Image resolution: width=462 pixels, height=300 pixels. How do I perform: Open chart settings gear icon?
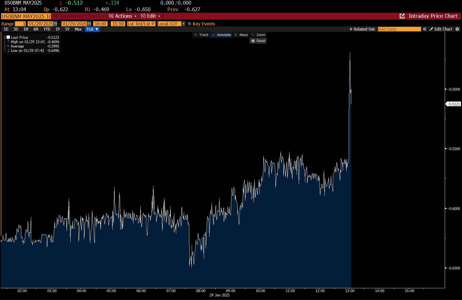click(457, 29)
